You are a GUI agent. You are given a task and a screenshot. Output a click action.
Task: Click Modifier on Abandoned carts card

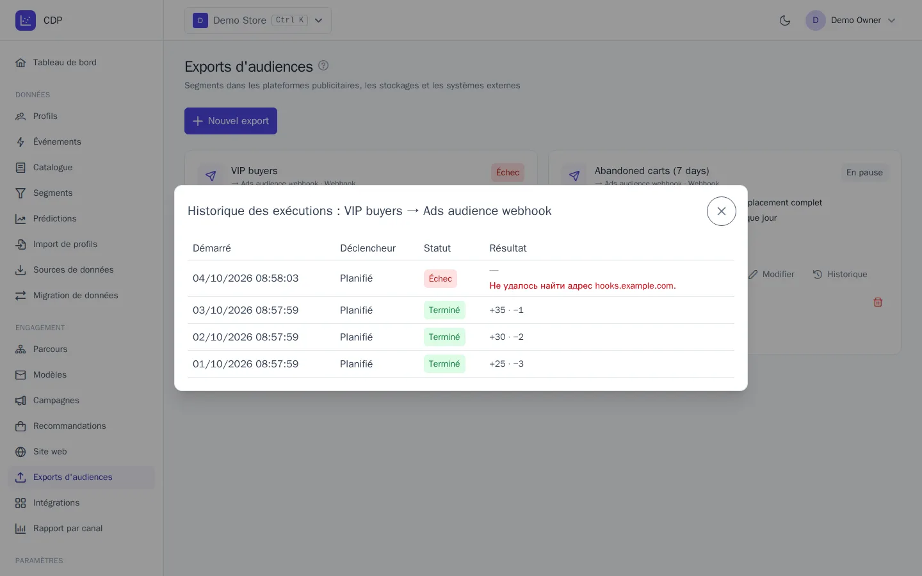pyautogui.click(x=772, y=275)
